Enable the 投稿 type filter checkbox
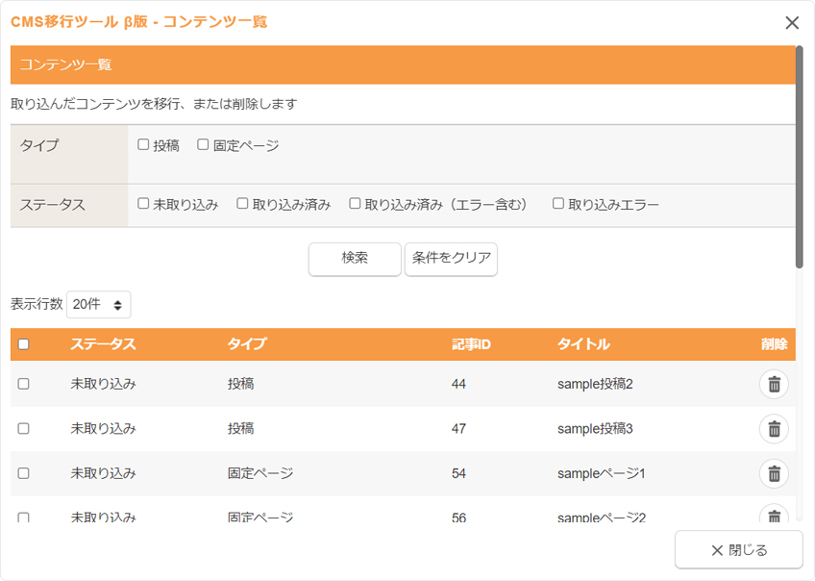Screen dimensions: 815x581 coord(143,145)
